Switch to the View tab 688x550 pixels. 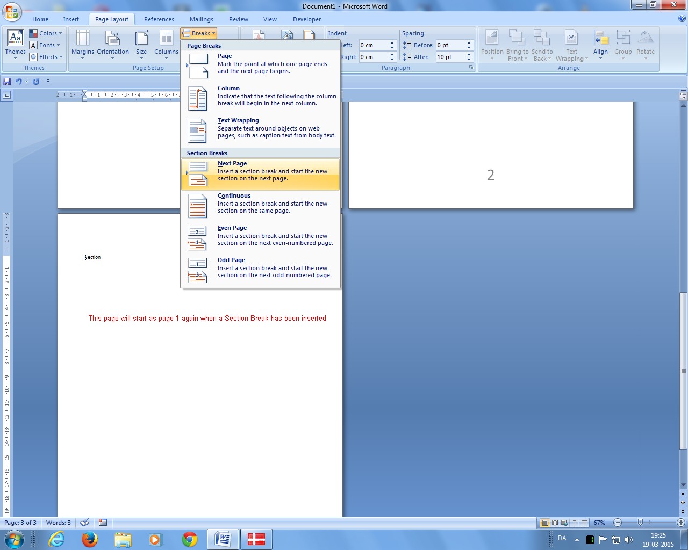coord(270,19)
